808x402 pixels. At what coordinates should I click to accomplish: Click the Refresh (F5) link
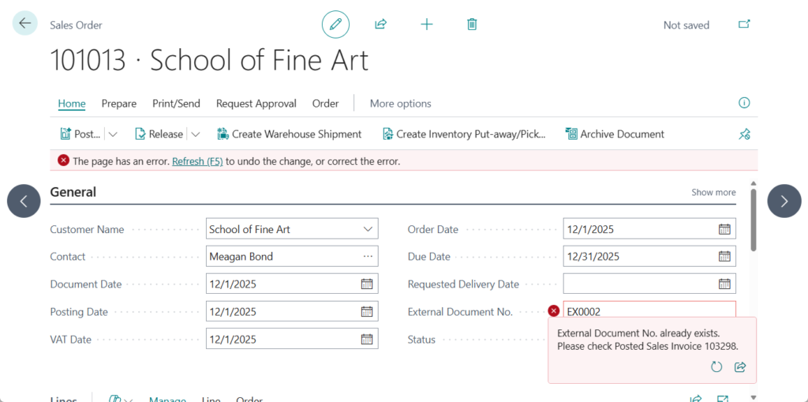(x=197, y=161)
